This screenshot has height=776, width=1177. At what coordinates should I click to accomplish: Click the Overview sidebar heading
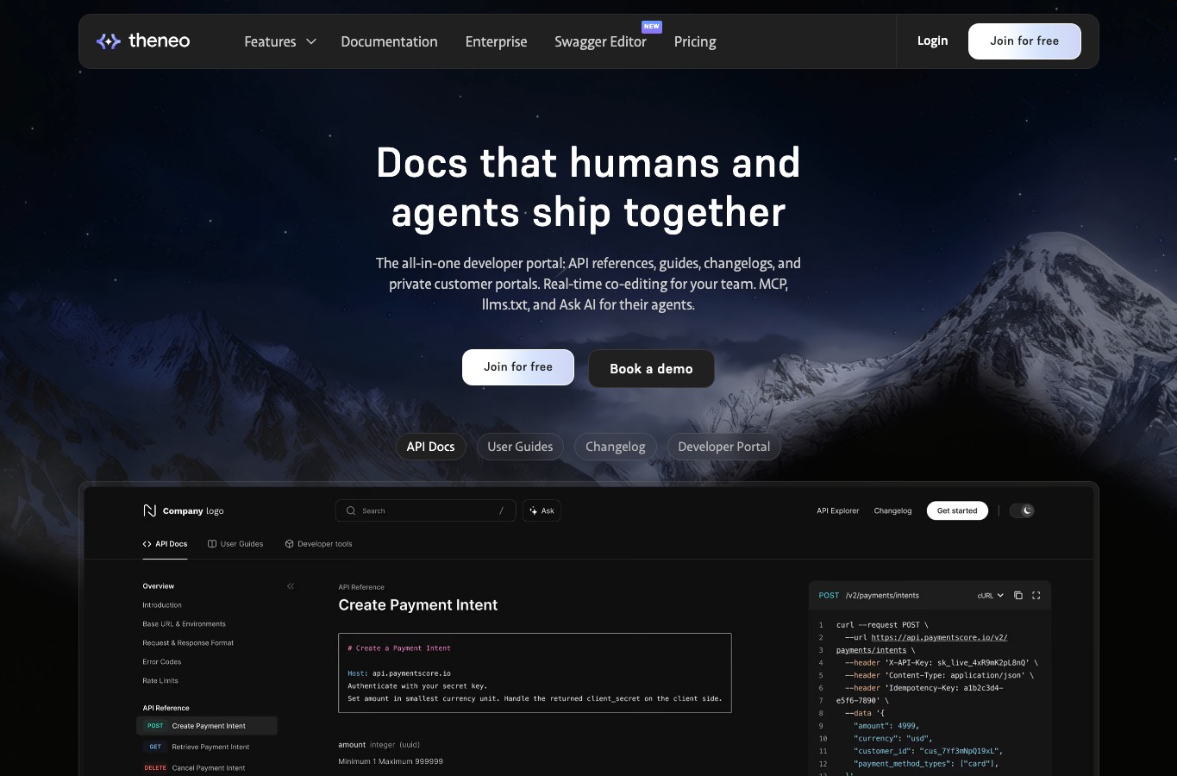pyautogui.click(x=158, y=586)
